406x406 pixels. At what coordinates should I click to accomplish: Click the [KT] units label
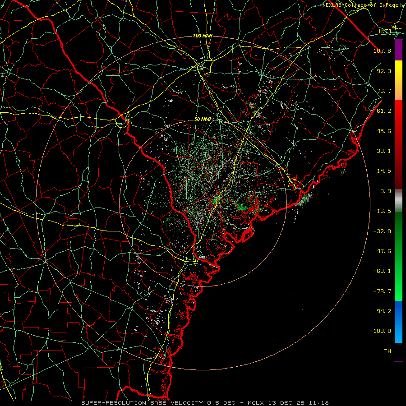[385, 31]
